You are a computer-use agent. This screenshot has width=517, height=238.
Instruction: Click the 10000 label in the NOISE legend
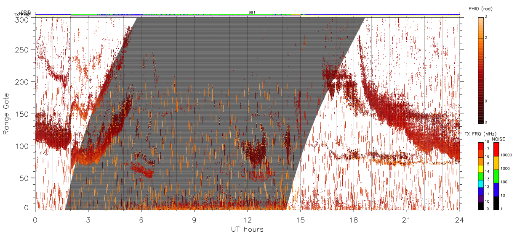[506, 155]
